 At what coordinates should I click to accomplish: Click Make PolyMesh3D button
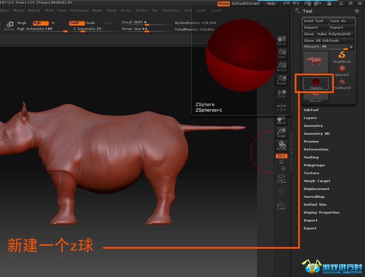[x=335, y=34]
